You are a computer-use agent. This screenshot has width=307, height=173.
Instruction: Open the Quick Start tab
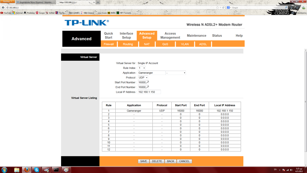click(108, 35)
